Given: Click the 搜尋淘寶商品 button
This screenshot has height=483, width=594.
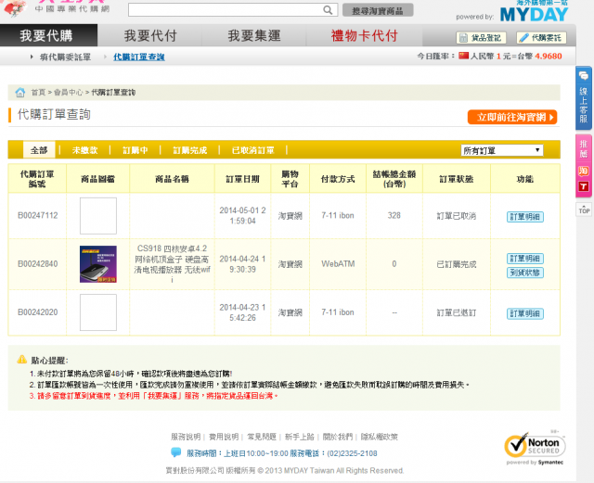Looking at the screenshot, I should click(378, 10).
